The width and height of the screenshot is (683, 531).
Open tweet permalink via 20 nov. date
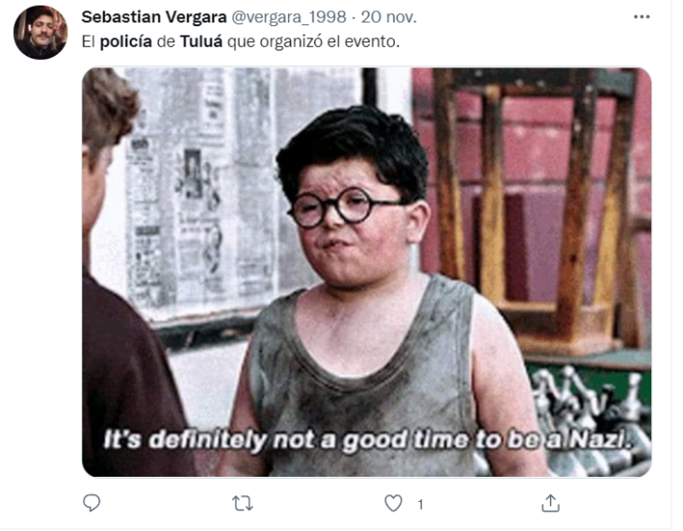point(389,17)
